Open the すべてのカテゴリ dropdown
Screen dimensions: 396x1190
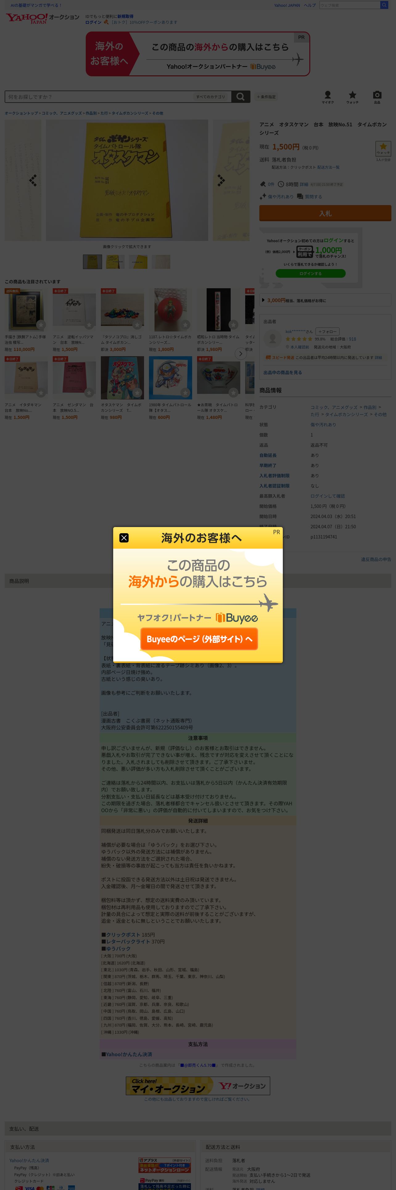coord(211,97)
